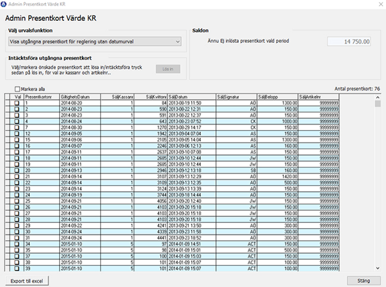The width and height of the screenshot is (386, 287).
Task: Click the GiltighetsDatum column header
Action: pyautogui.click(x=80, y=97)
